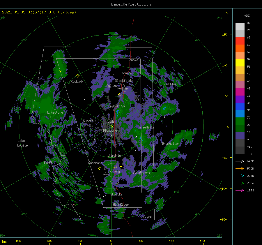Click the 04DK legend label

pos(250,161)
